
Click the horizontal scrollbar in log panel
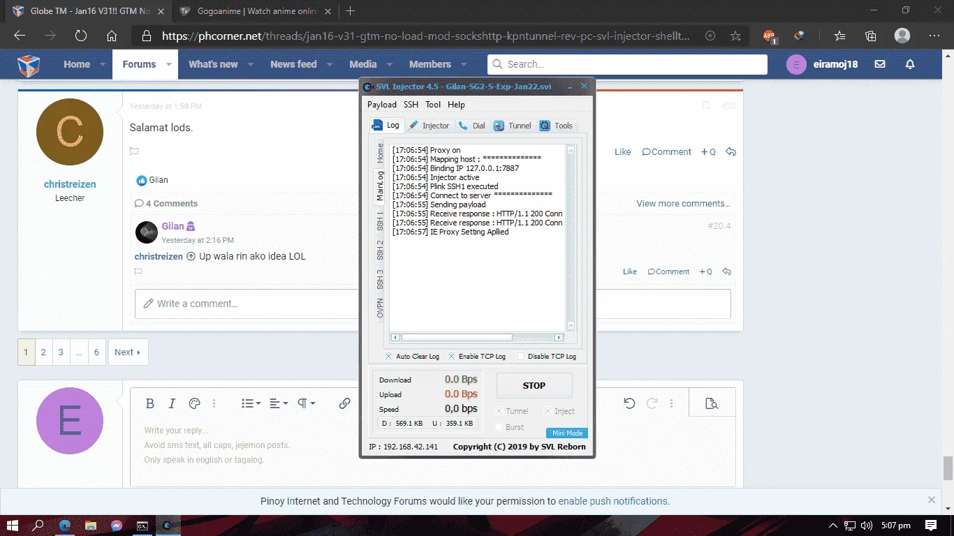(477, 338)
